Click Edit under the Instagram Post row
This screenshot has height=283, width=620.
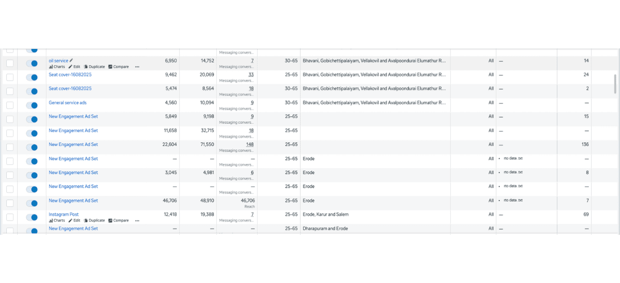74,221
